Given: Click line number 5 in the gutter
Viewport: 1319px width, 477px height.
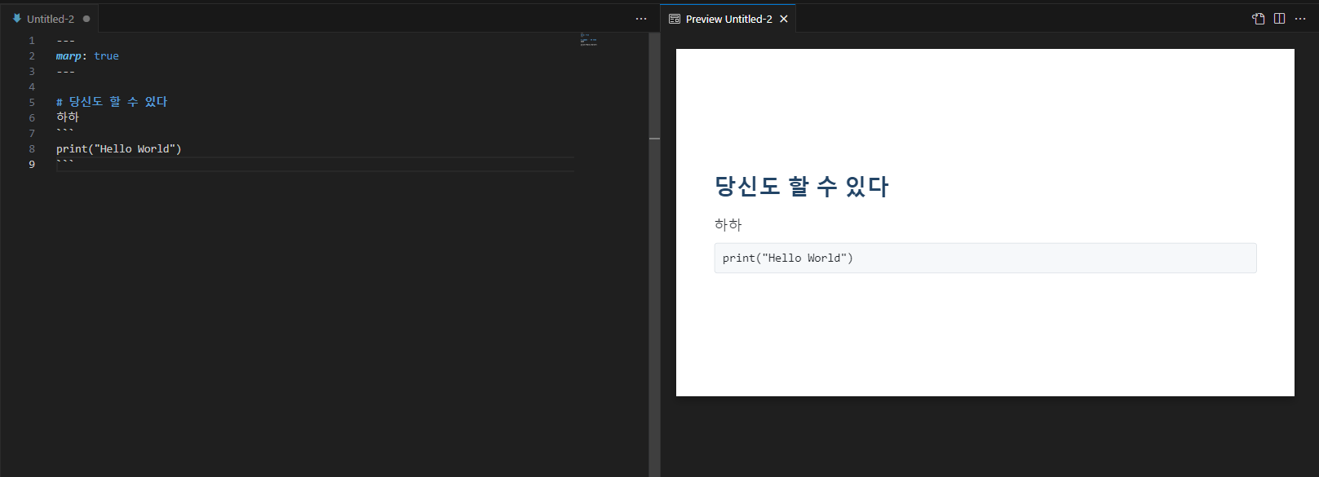Looking at the screenshot, I should [32, 103].
